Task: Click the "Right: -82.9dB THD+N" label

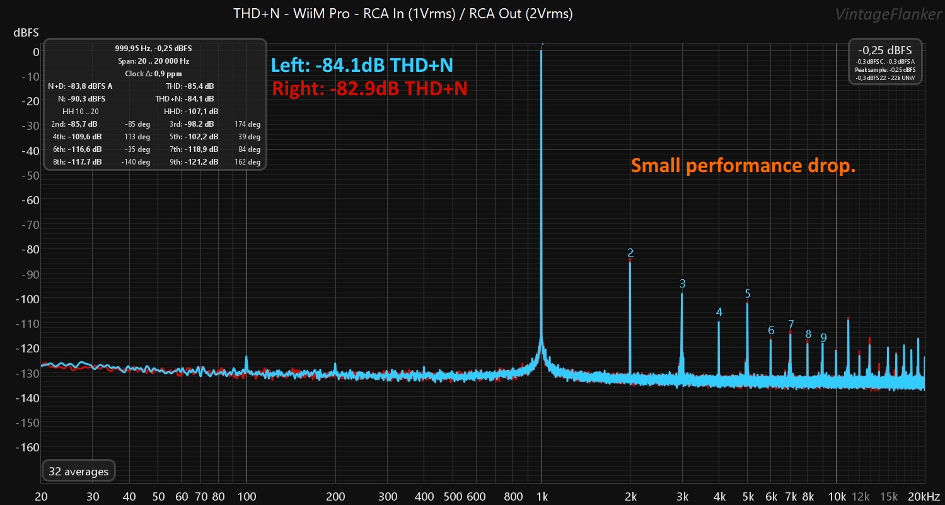Action: 369,88
